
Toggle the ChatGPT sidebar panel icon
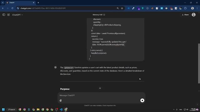[4, 15]
